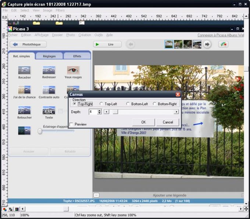Click the grid palette icon in bottom toolbar

coord(17,209)
